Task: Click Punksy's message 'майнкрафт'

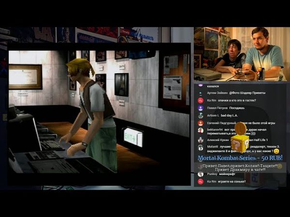Action: point(227,174)
